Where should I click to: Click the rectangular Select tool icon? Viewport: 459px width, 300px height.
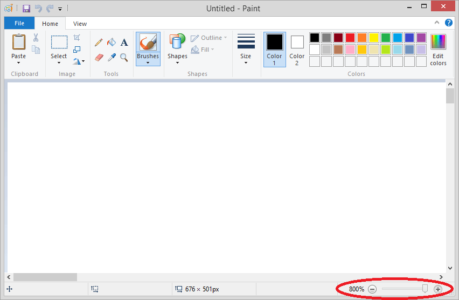coord(59,42)
